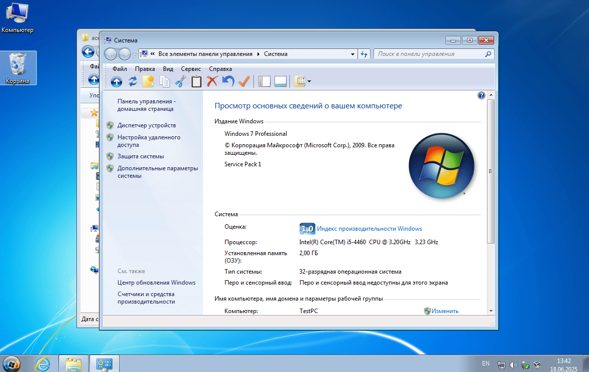The width and height of the screenshot is (589, 372).
Task: Open Индекс производительности Windows link
Action: [x=369, y=229]
